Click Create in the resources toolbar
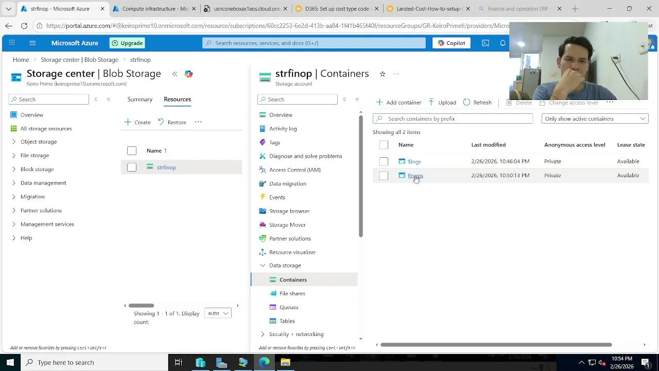 click(x=137, y=122)
